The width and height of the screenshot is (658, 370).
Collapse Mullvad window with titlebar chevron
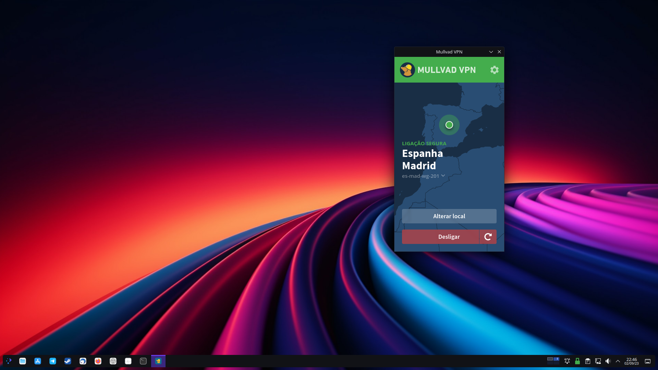[x=491, y=52]
